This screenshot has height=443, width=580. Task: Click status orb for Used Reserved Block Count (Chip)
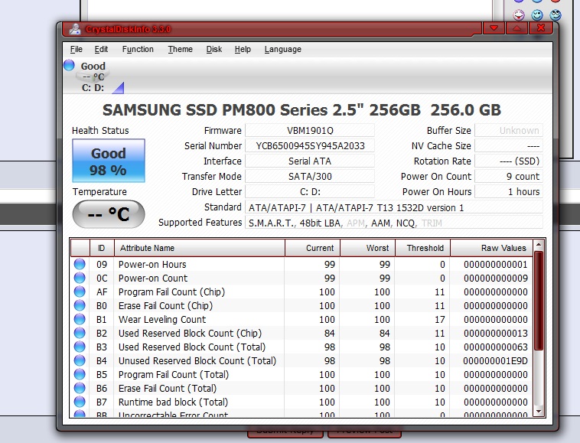coord(80,333)
